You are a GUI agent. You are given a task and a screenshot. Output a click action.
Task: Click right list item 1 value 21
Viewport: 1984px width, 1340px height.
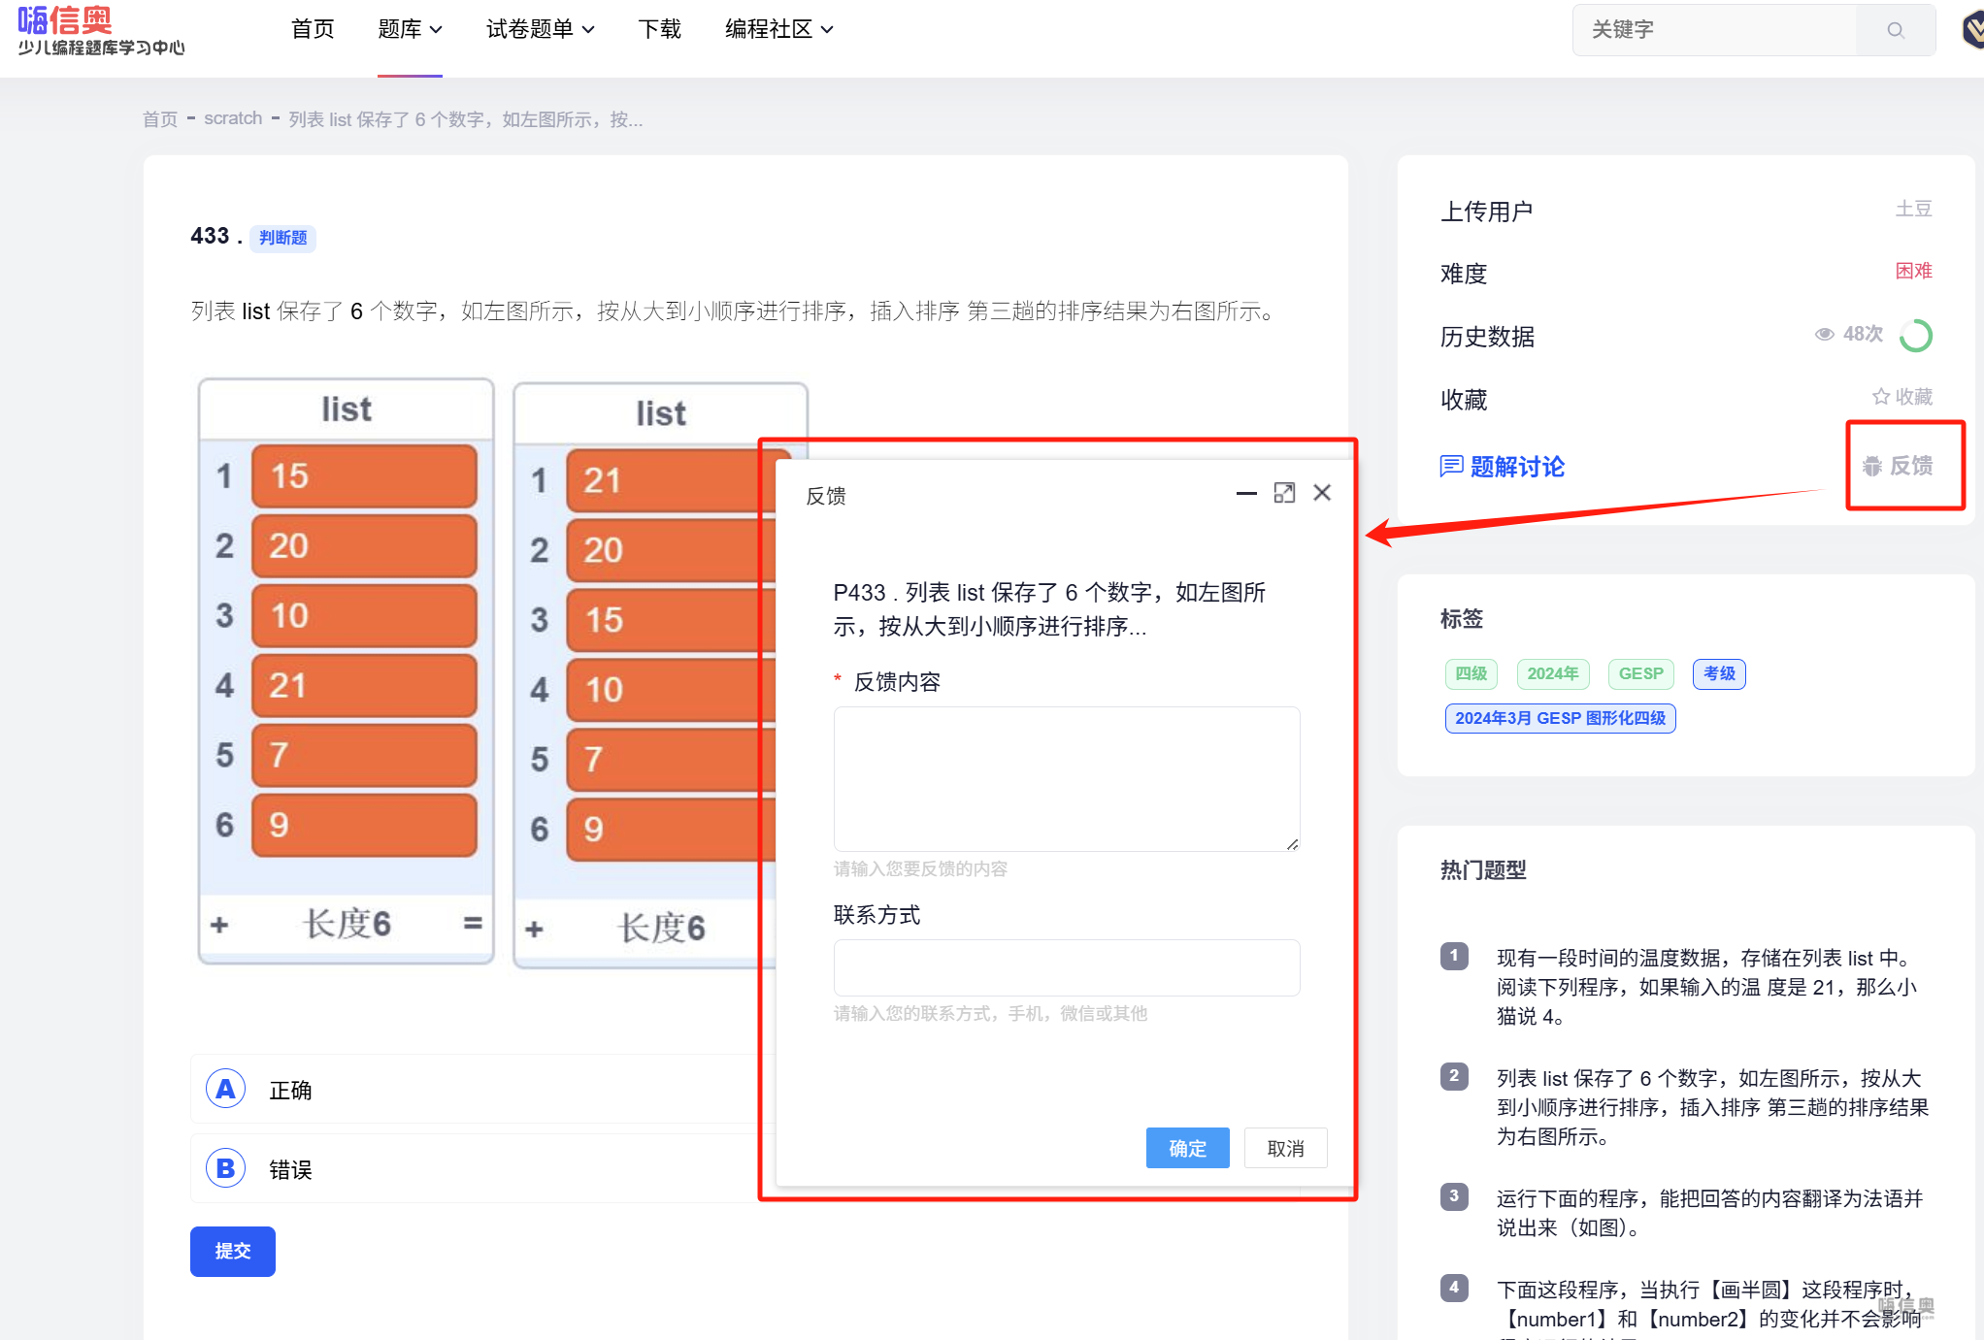[x=672, y=480]
